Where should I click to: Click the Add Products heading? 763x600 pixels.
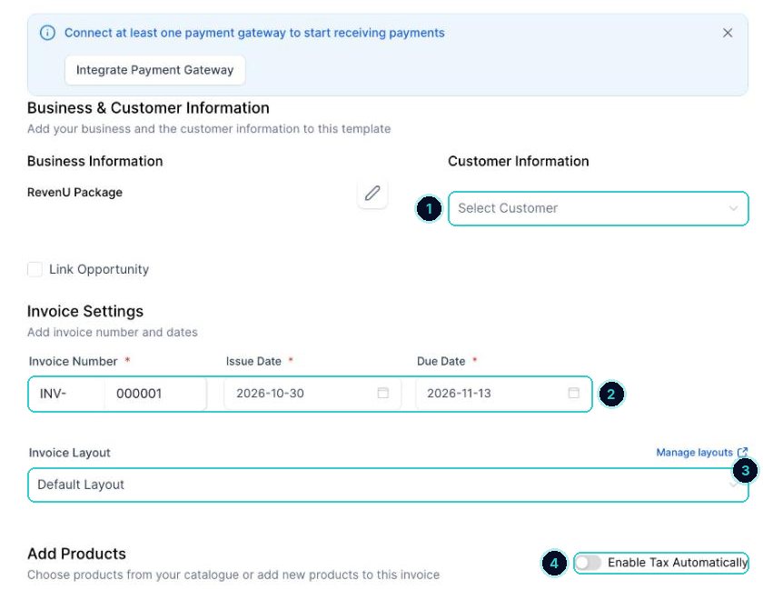[76, 554]
